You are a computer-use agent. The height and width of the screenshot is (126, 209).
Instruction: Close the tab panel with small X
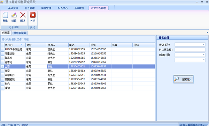(x=207, y=32)
